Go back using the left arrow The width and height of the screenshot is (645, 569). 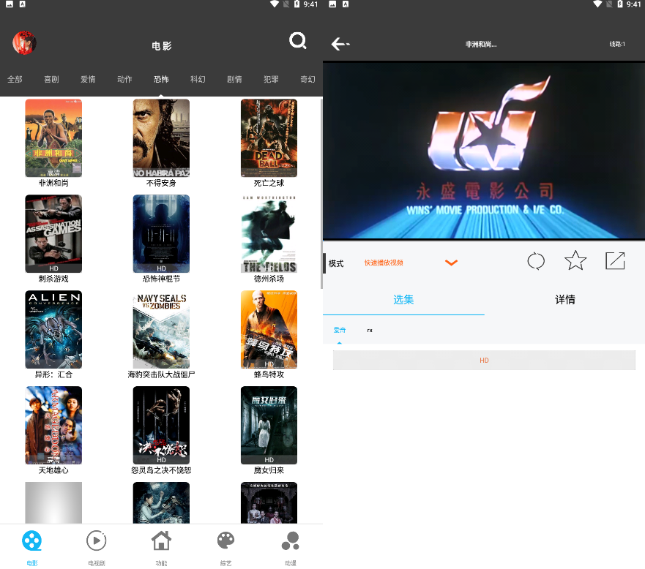point(340,45)
